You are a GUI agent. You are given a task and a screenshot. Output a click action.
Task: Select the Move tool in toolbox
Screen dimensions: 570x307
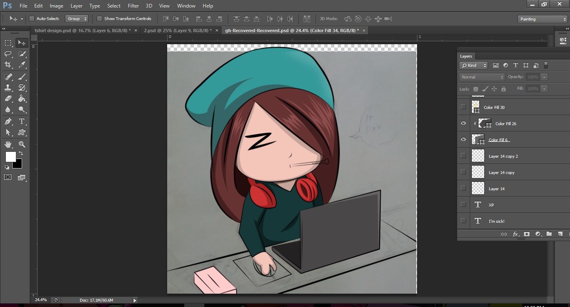(22, 43)
